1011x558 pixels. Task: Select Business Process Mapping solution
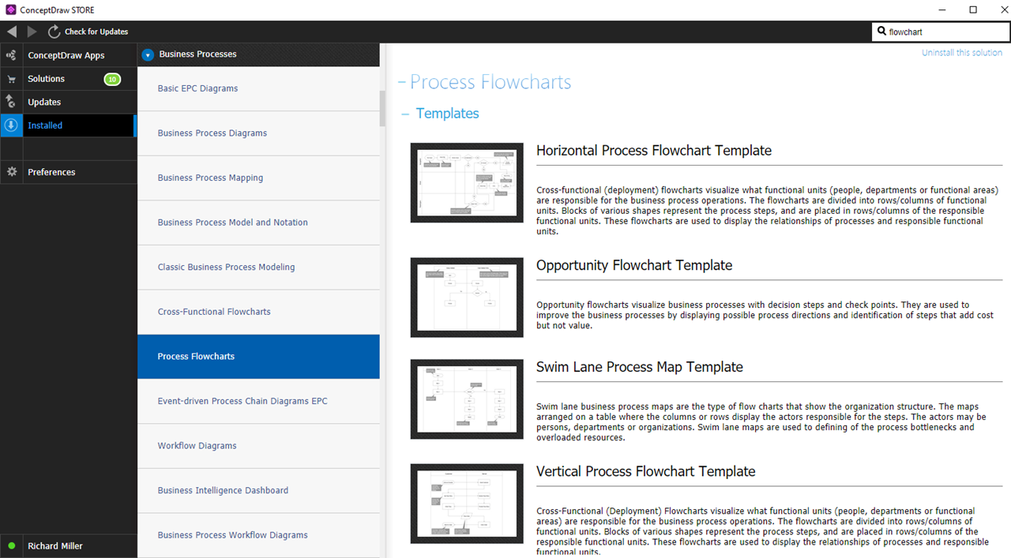[258, 178]
